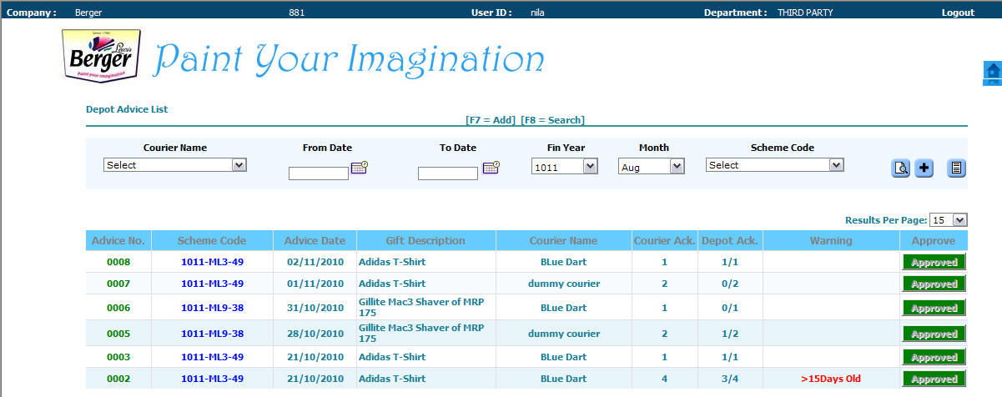Open advice number 0002
The image size is (1002, 397).
point(118,379)
